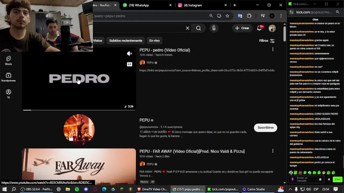Change the ESP input language in taskbar

(x=316, y=189)
